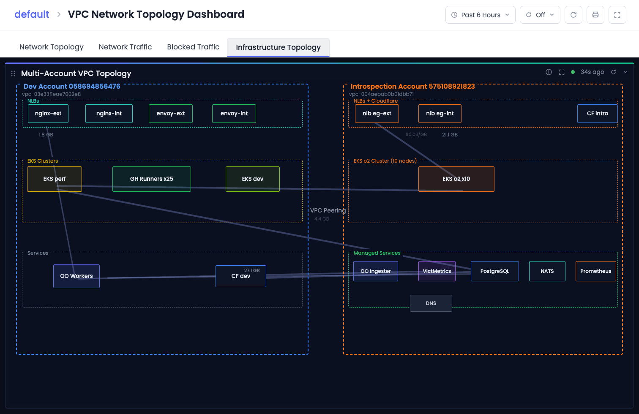Click the dashboard refresh icon button
The width and height of the screenshot is (639, 414).
(573, 15)
